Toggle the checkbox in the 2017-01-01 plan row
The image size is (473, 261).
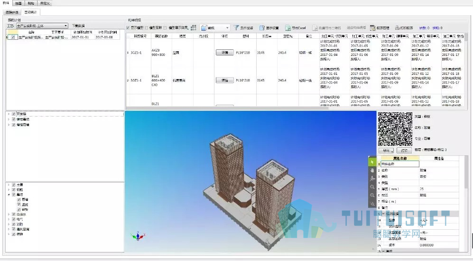pyautogui.click(x=12, y=37)
